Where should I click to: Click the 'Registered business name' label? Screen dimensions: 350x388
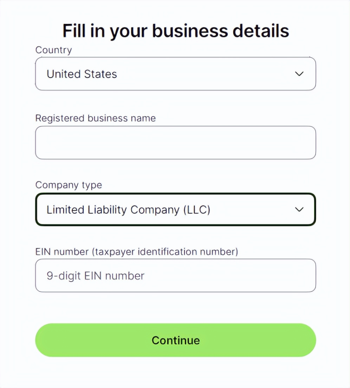[95, 118]
